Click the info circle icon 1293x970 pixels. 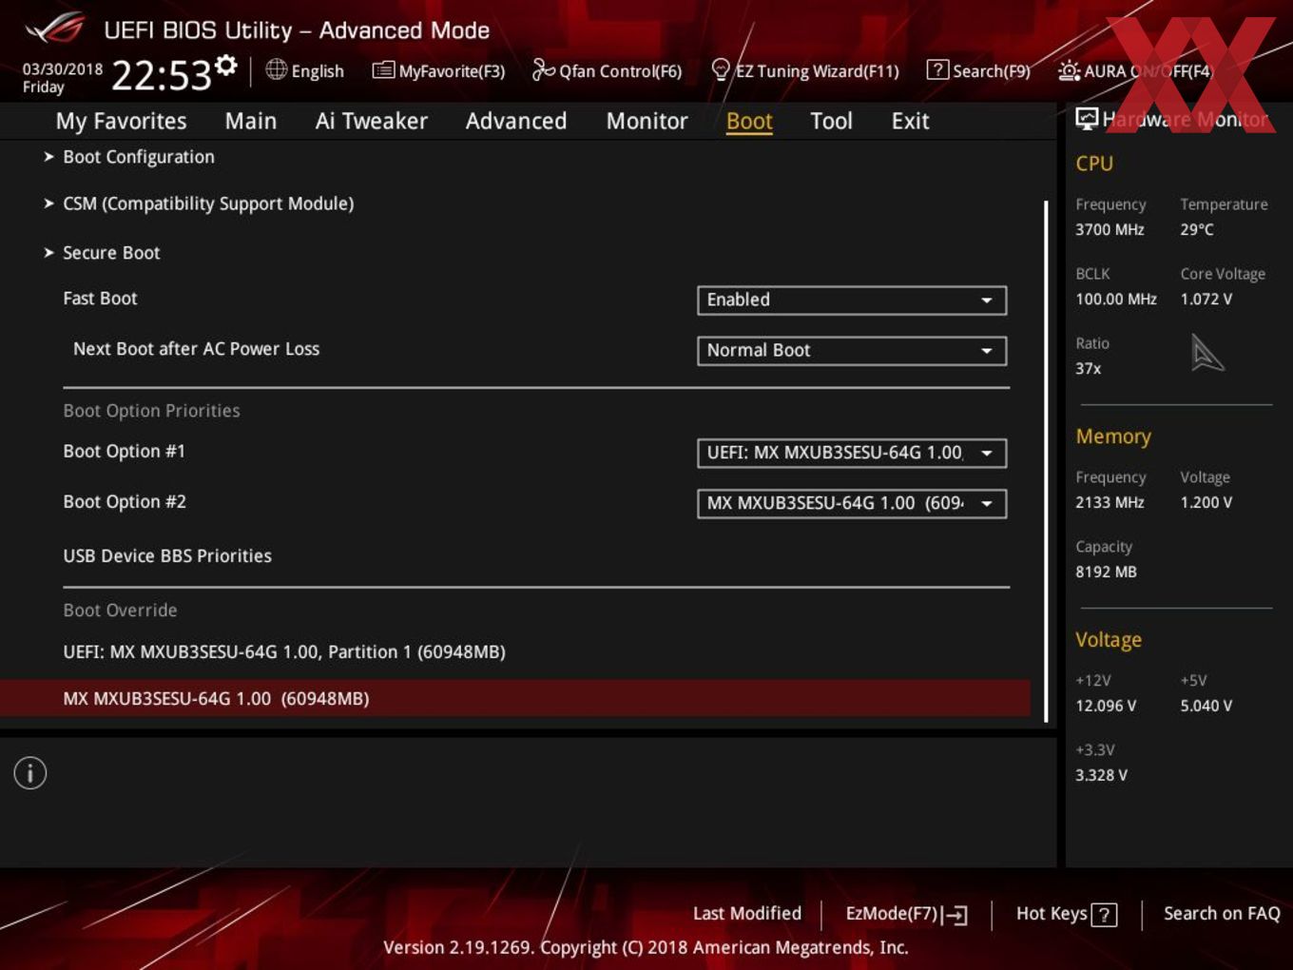click(x=30, y=773)
